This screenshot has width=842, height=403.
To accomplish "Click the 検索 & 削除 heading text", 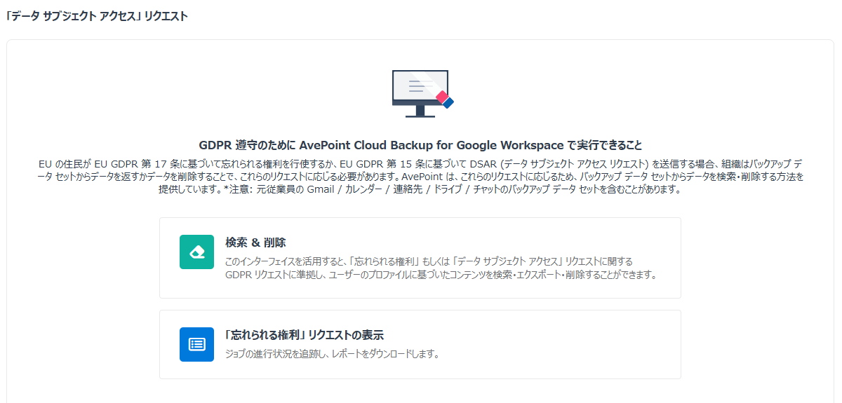I will (255, 243).
